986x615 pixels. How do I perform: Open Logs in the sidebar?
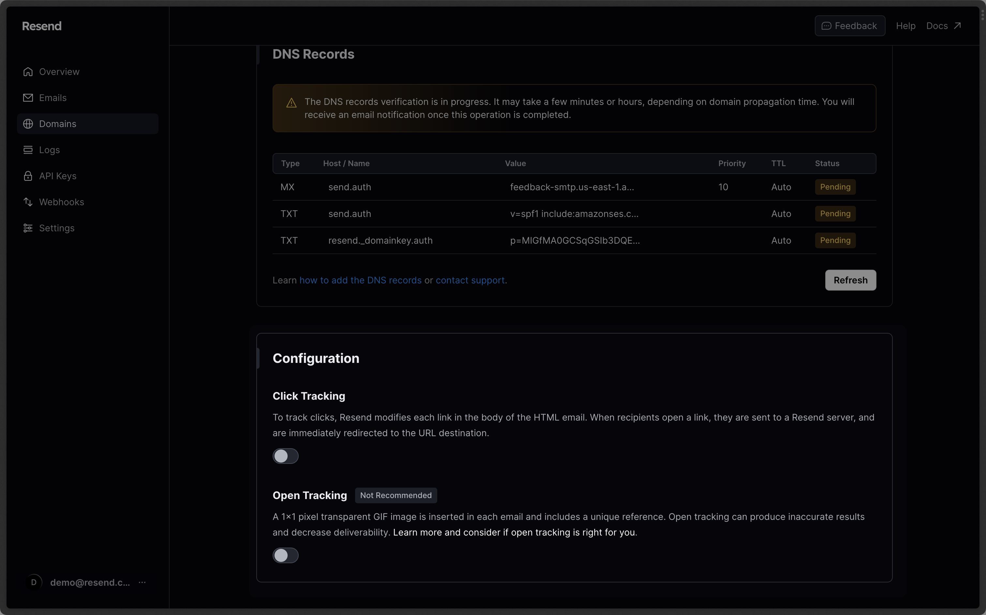(x=87, y=150)
